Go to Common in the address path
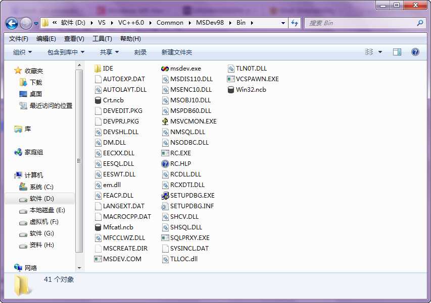The image size is (431, 303). (170, 23)
